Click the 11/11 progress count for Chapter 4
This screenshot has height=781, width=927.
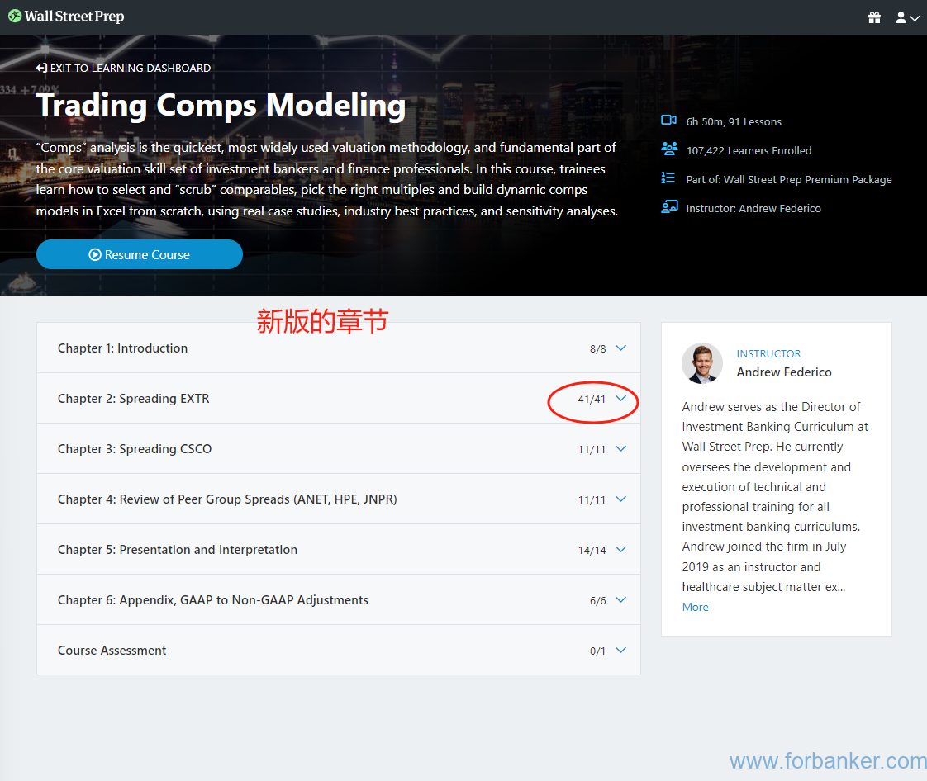pos(592,499)
